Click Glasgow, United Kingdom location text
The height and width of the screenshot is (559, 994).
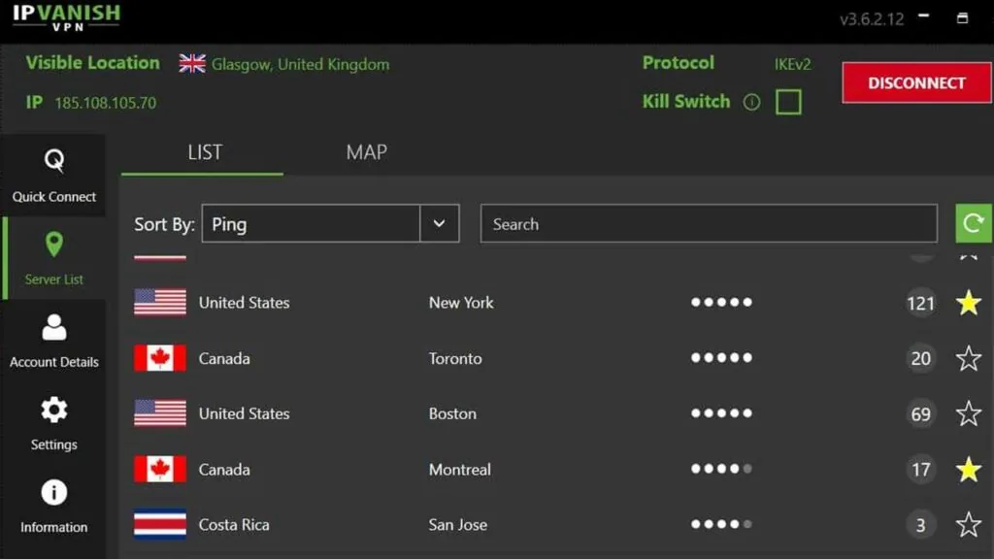tap(301, 65)
